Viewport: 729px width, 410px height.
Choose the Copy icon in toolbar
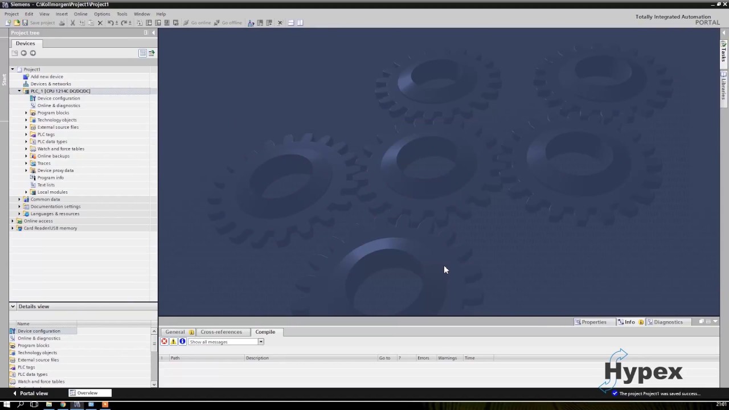tap(82, 23)
